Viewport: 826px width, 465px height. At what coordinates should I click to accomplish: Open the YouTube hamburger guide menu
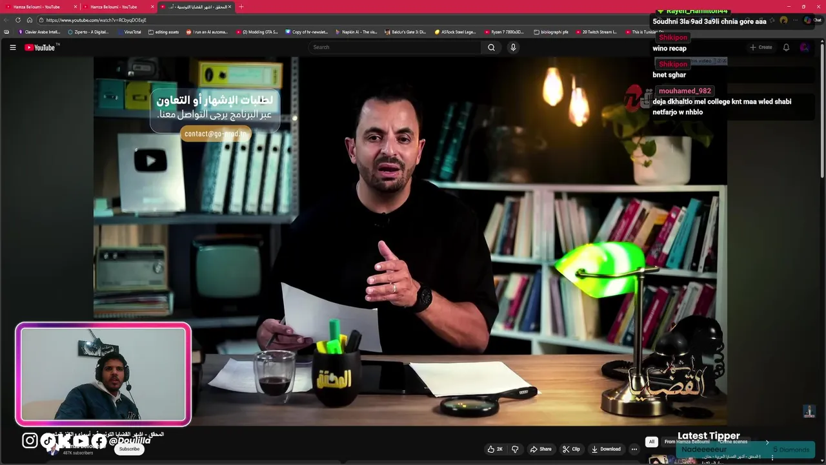[12, 47]
